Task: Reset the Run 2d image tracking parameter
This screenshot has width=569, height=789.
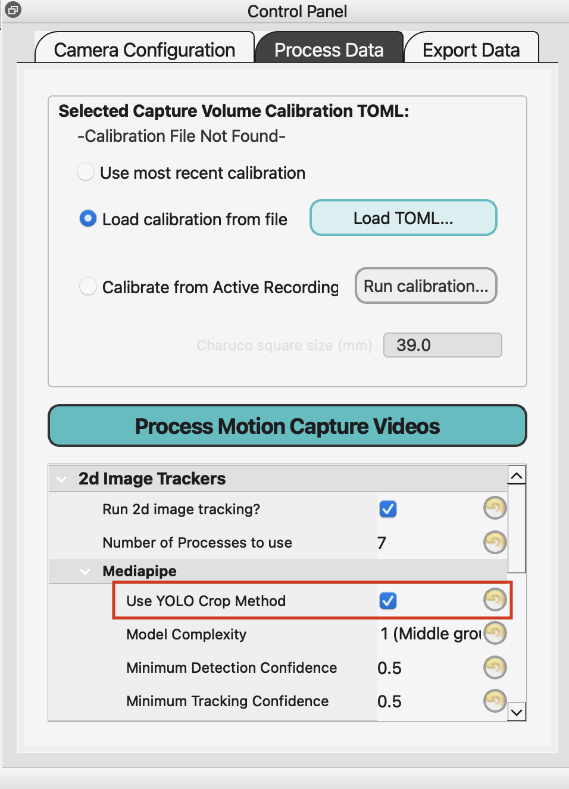Action: 495,508
